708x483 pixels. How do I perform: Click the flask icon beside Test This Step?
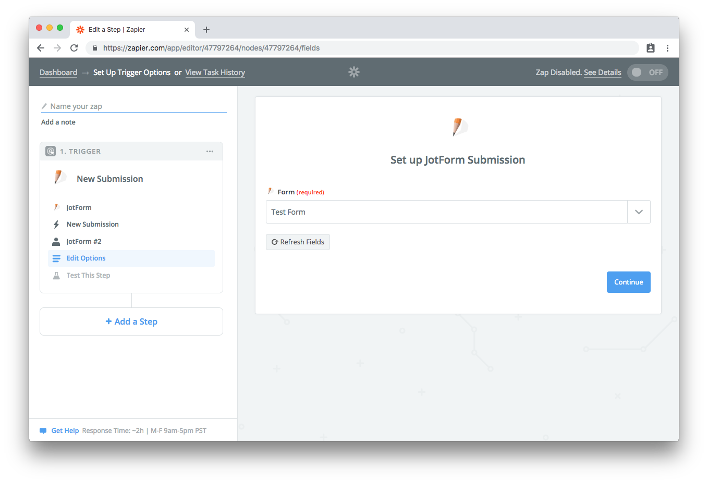click(x=56, y=276)
